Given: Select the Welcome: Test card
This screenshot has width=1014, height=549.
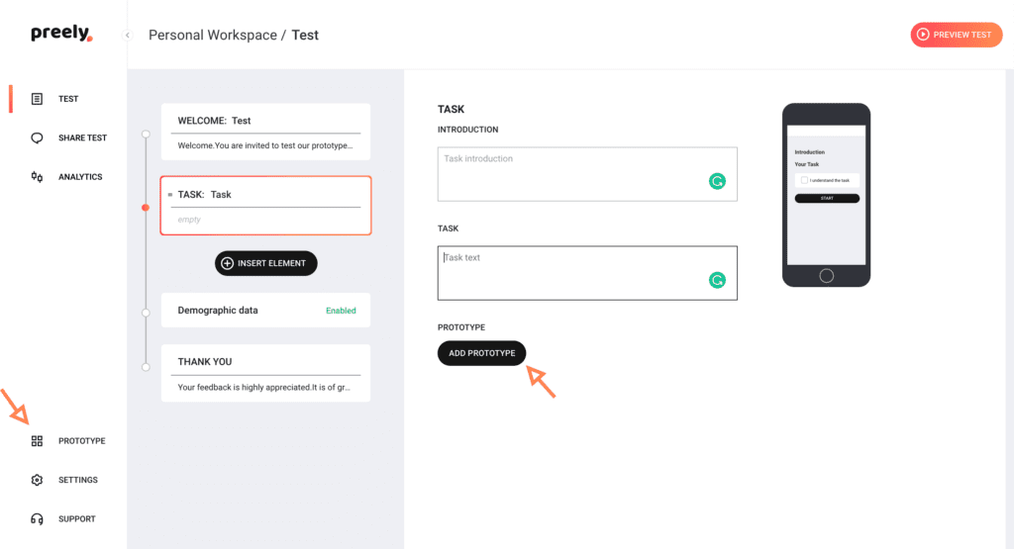Looking at the screenshot, I should (265, 132).
